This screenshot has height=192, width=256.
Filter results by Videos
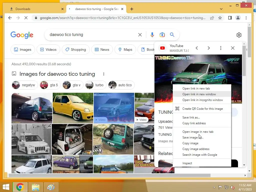click(48, 49)
